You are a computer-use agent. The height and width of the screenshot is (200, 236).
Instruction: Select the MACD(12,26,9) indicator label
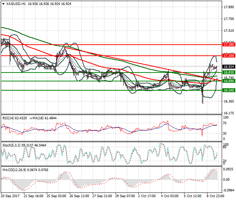[14, 170]
